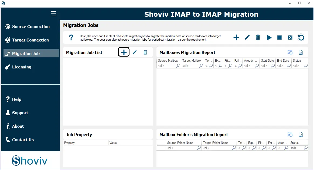
Task: Click Value column header in Job Property
Action: pyautogui.click(x=131, y=143)
